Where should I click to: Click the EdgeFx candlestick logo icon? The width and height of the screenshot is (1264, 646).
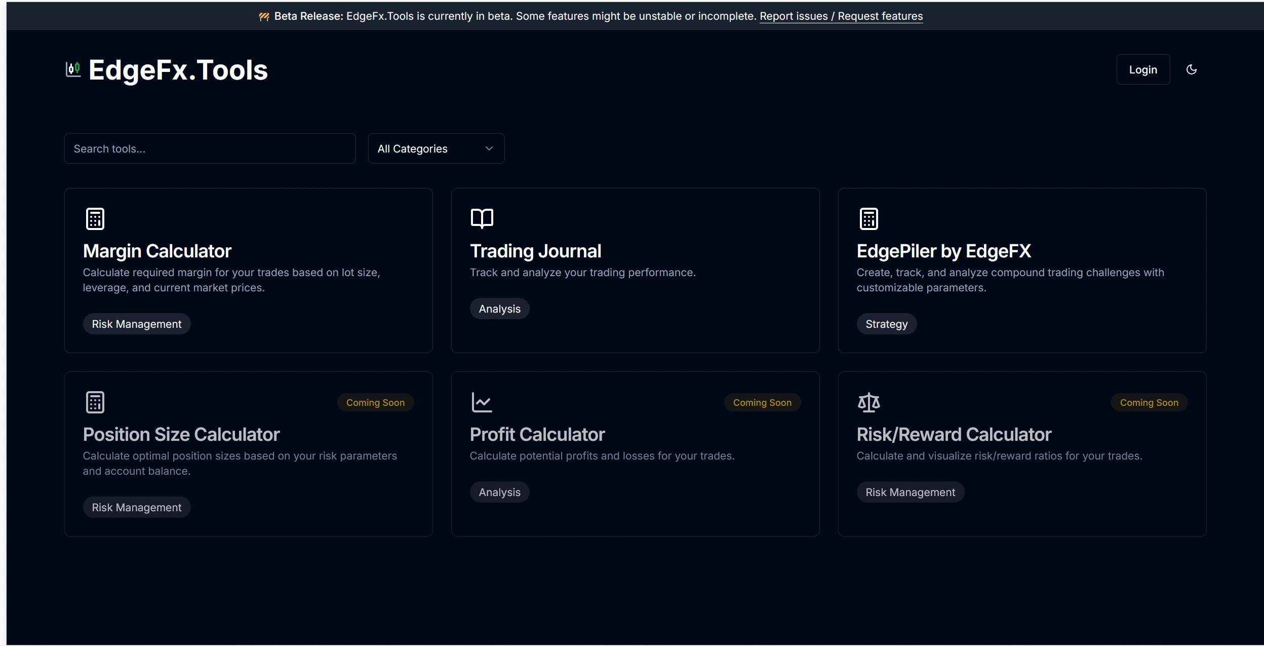coord(73,69)
